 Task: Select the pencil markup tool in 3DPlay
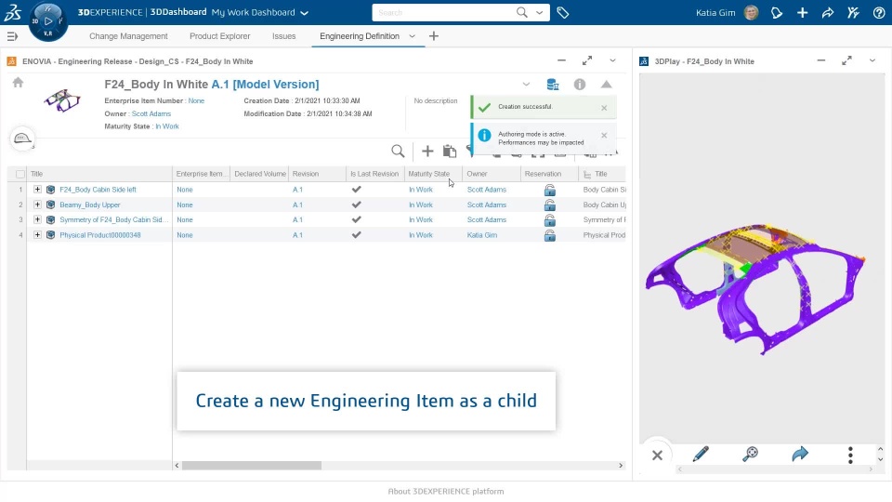(x=701, y=455)
